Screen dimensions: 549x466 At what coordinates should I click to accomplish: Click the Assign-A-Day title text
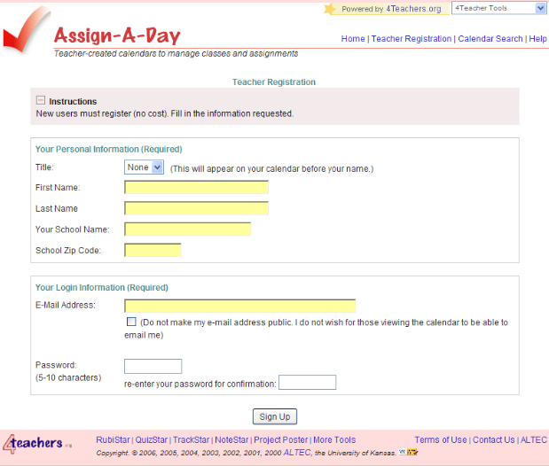click(x=117, y=35)
